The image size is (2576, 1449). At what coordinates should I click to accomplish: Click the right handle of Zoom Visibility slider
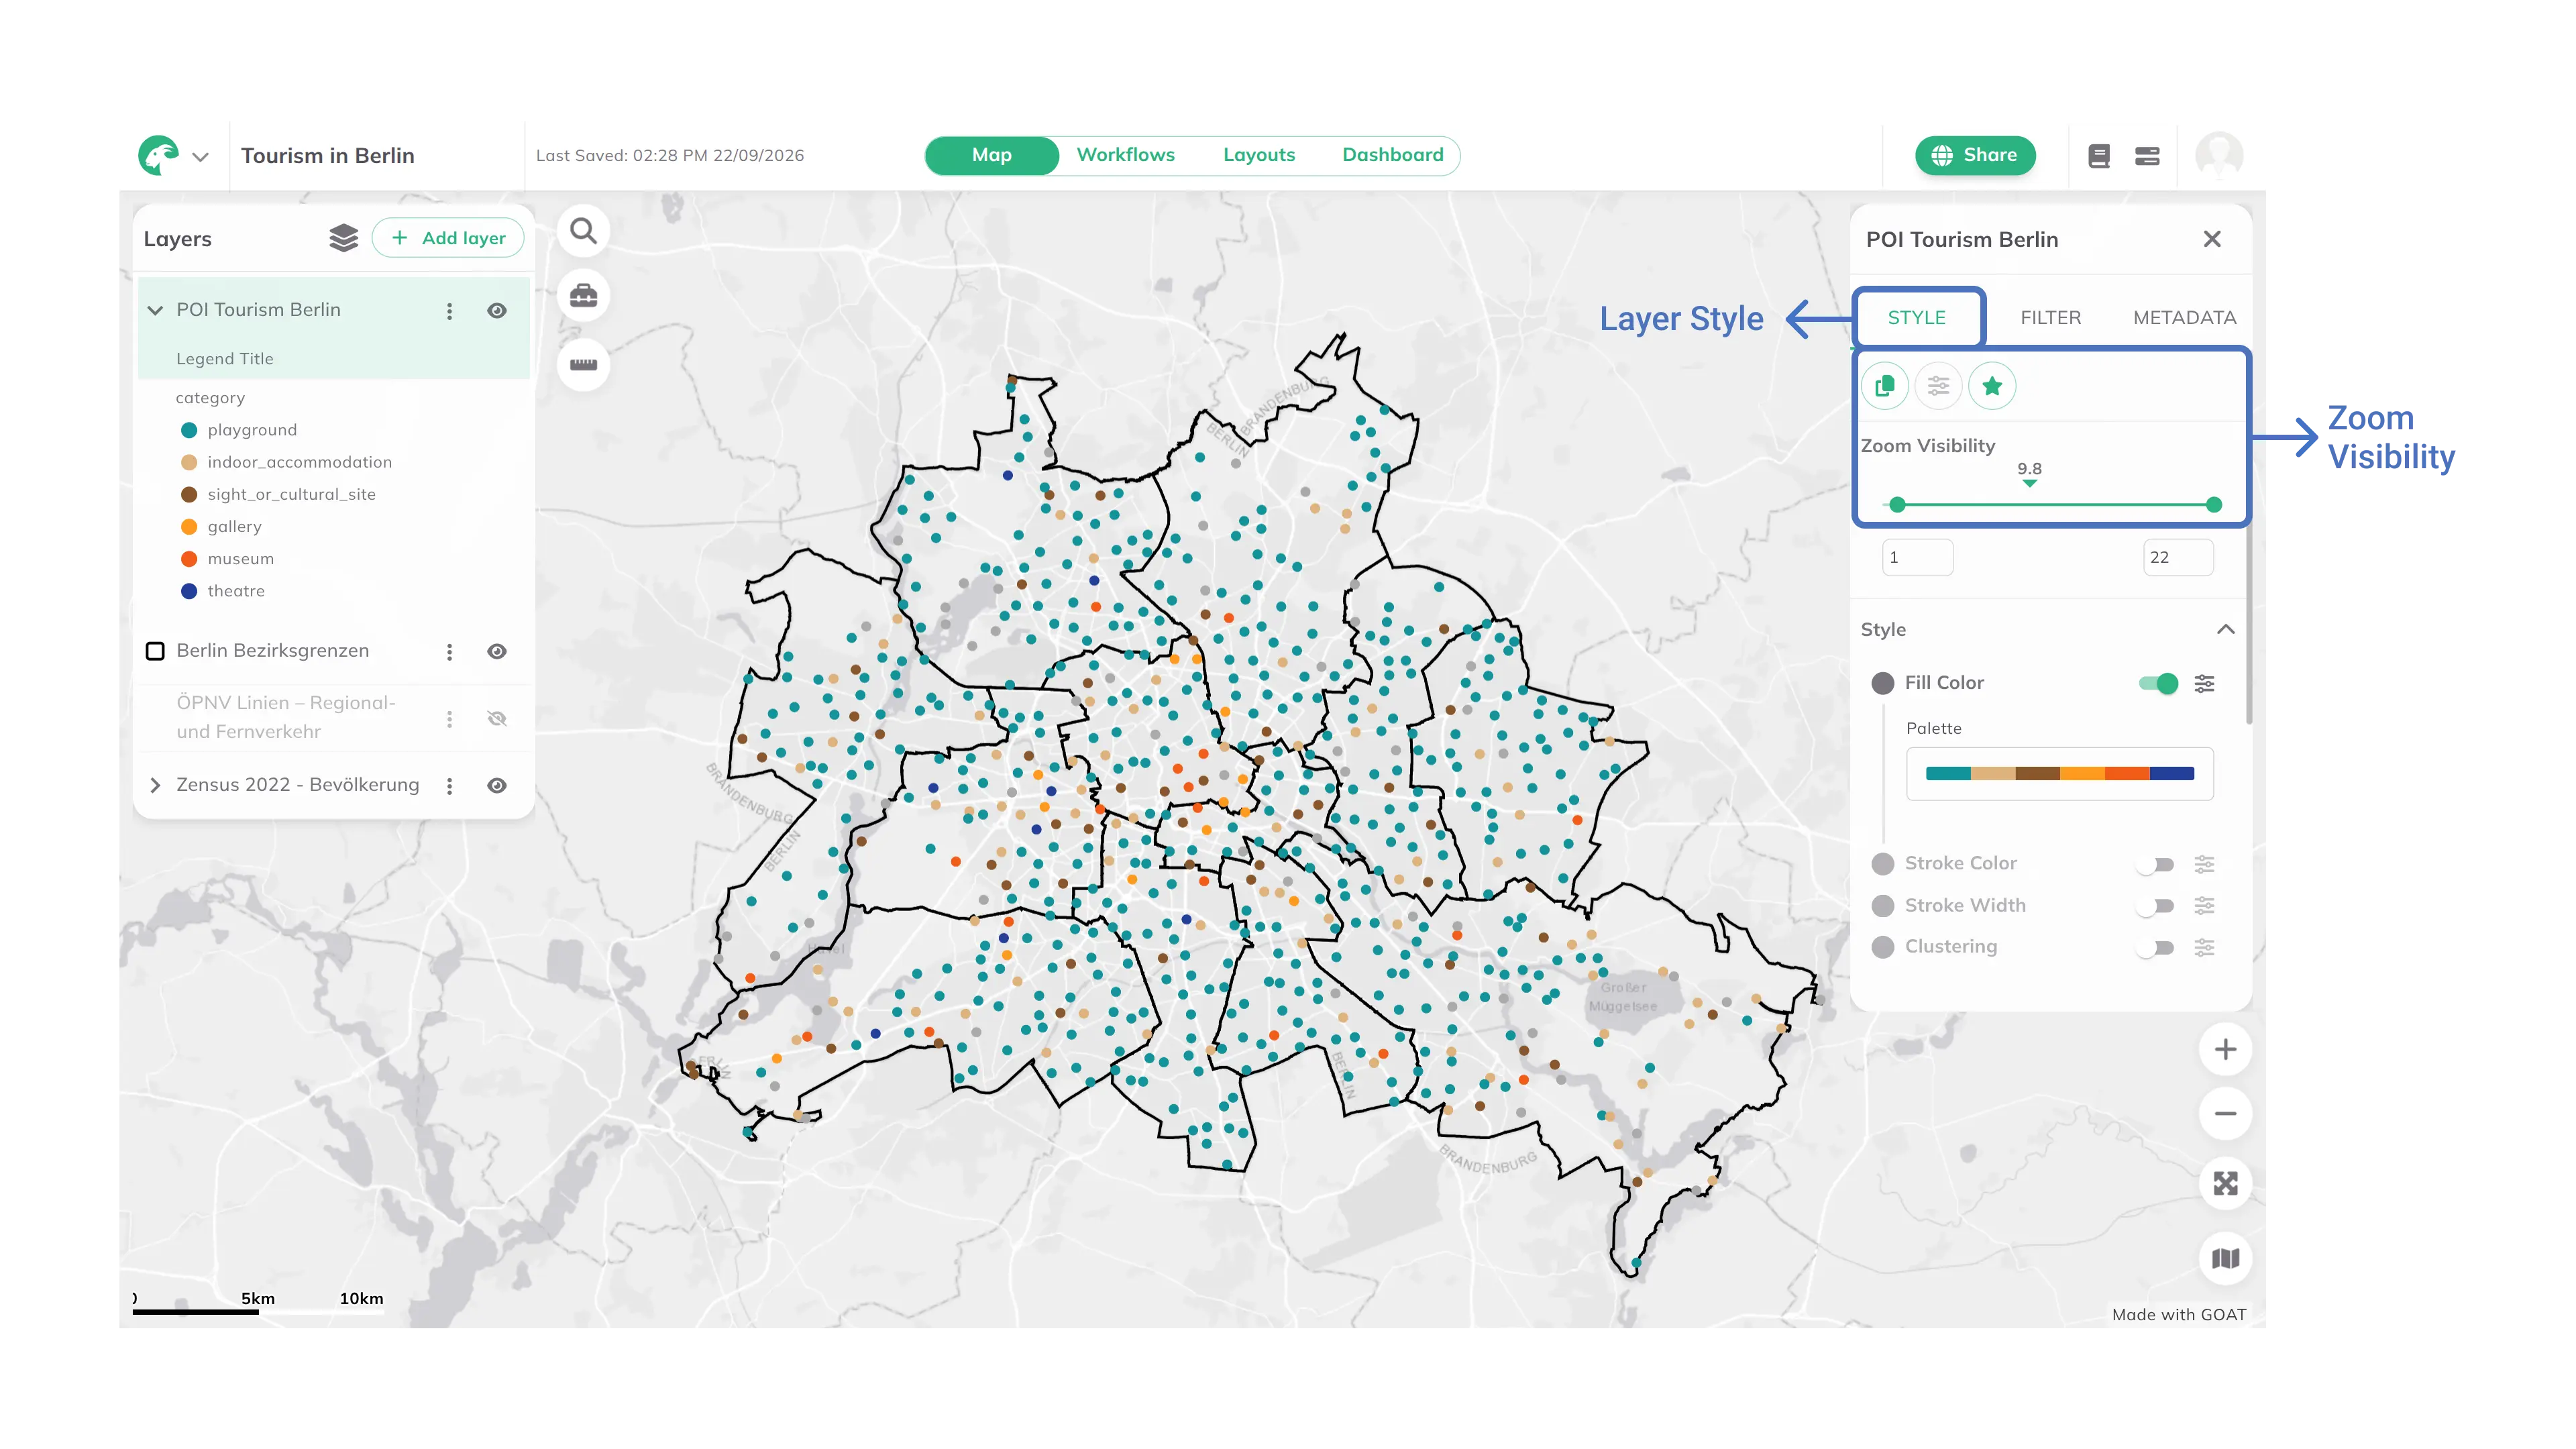tap(2214, 505)
